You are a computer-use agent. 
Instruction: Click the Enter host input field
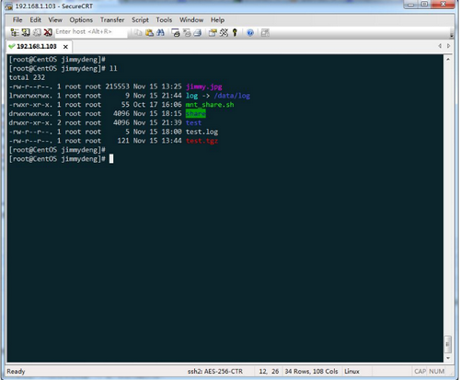(x=91, y=32)
